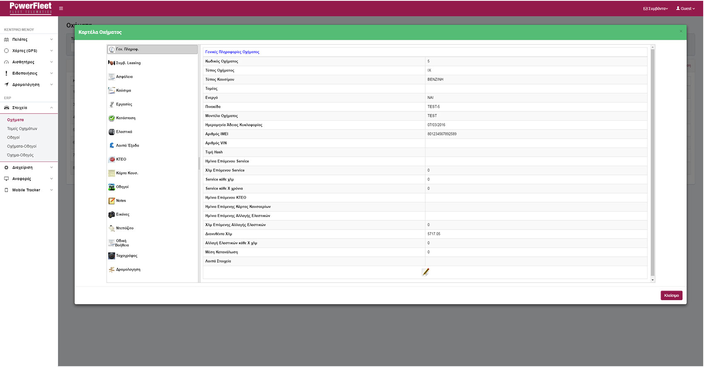Select the ΚΤΕΟ inspection icon
Viewport: 704px width, 367px height.
111,159
